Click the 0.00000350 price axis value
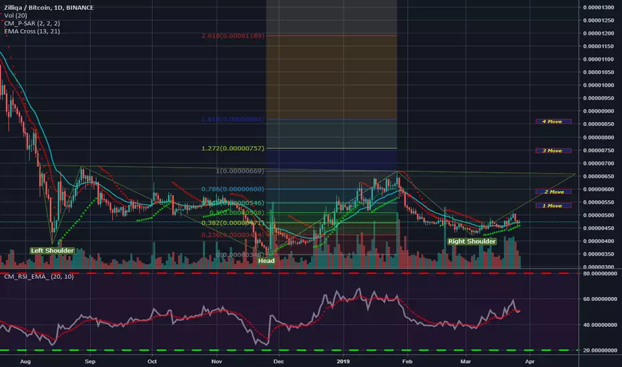 pos(598,254)
